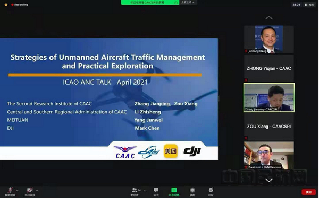Open audio options arrow beside microphone

pos(17,190)
